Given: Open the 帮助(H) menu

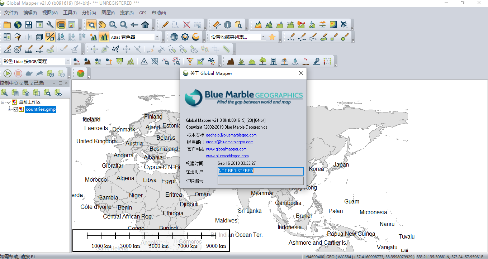Looking at the screenshot, I should coord(159,13).
